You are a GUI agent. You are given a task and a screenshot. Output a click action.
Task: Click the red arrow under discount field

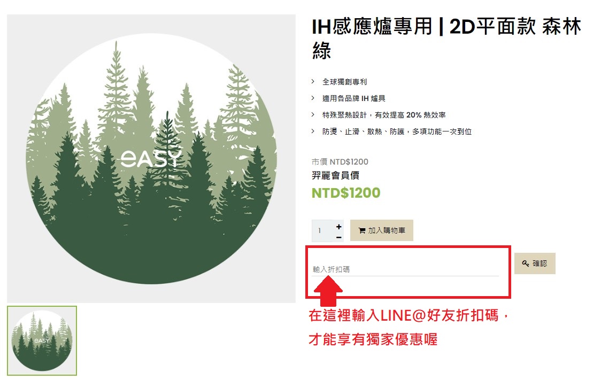[328, 291]
